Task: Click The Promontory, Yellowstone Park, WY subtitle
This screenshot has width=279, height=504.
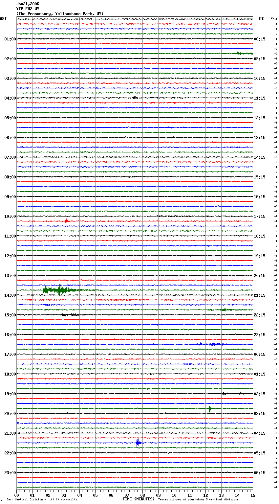Action: click(x=60, y=14)
